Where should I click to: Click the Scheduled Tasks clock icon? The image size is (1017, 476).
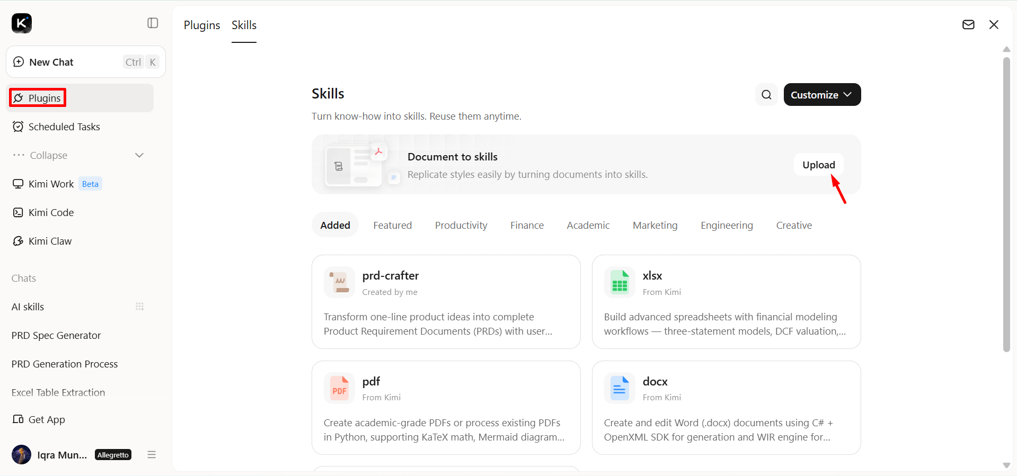coord(18,127)
